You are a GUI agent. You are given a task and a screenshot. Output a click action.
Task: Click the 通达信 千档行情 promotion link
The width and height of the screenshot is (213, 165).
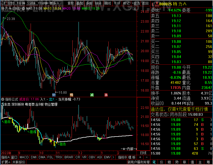179,109
